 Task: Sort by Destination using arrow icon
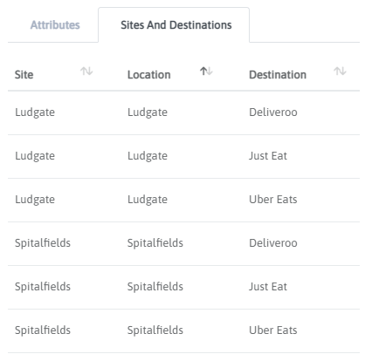pos(340,71)
